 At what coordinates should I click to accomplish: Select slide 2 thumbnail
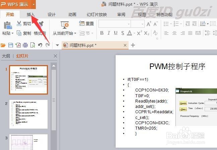(28, 114)
